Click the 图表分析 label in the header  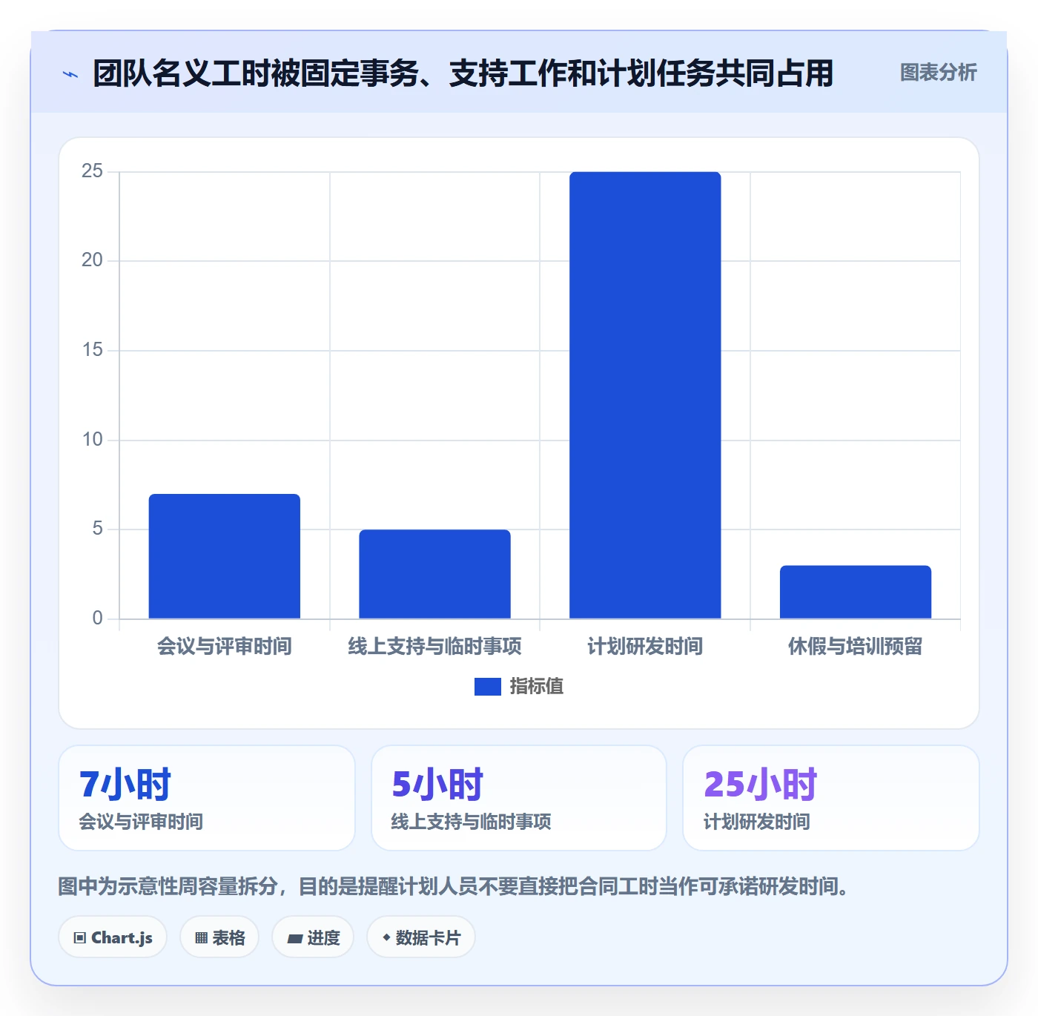[938, 73]
